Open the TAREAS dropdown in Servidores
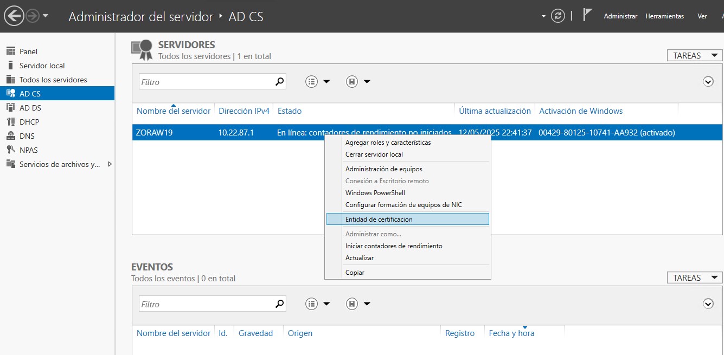The image size is (724, 355). (x=695, y=55)
